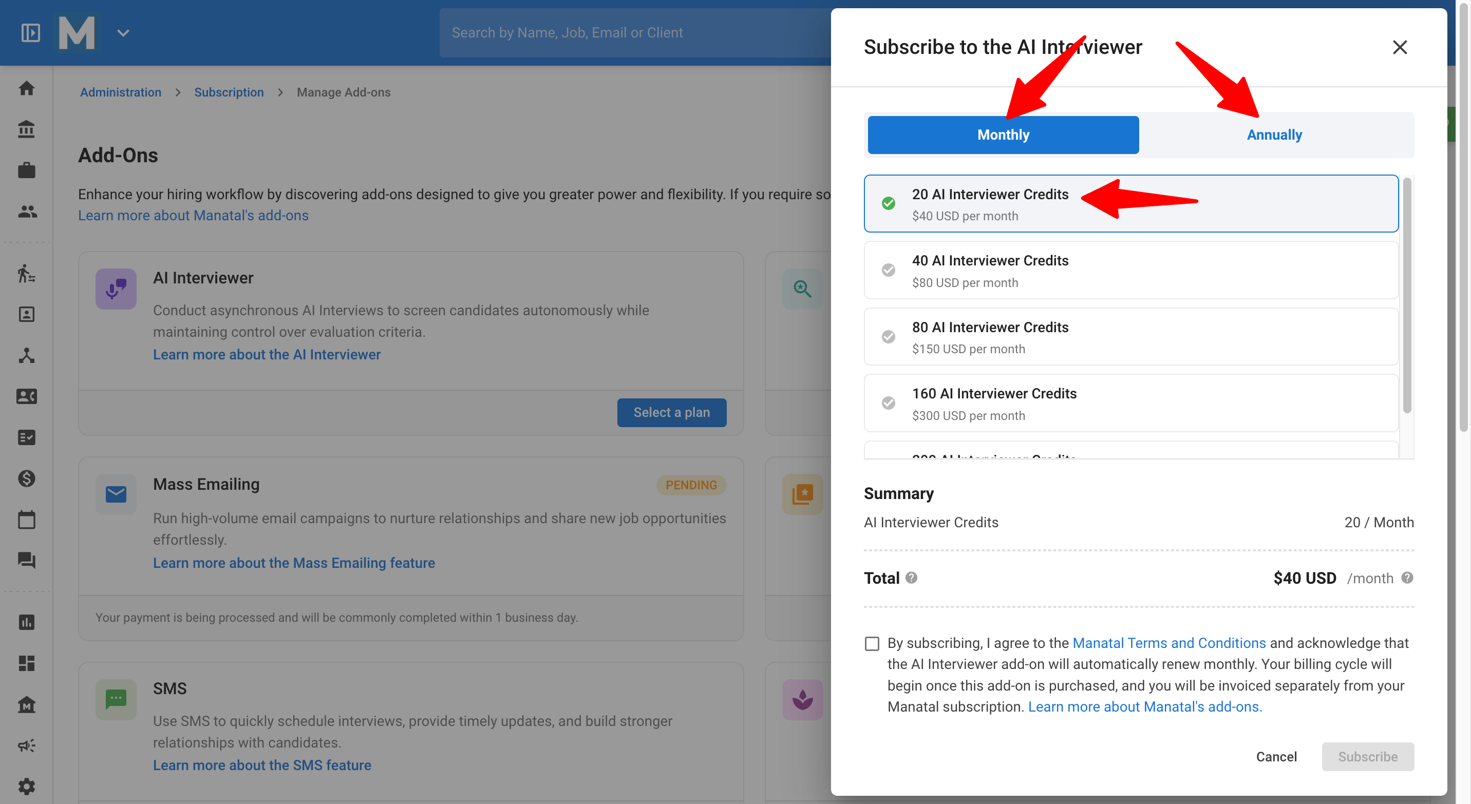Open the Candidates people icon in the sidebar
The height and width of the screenshot is (804, 1471).
coord(26,211)
